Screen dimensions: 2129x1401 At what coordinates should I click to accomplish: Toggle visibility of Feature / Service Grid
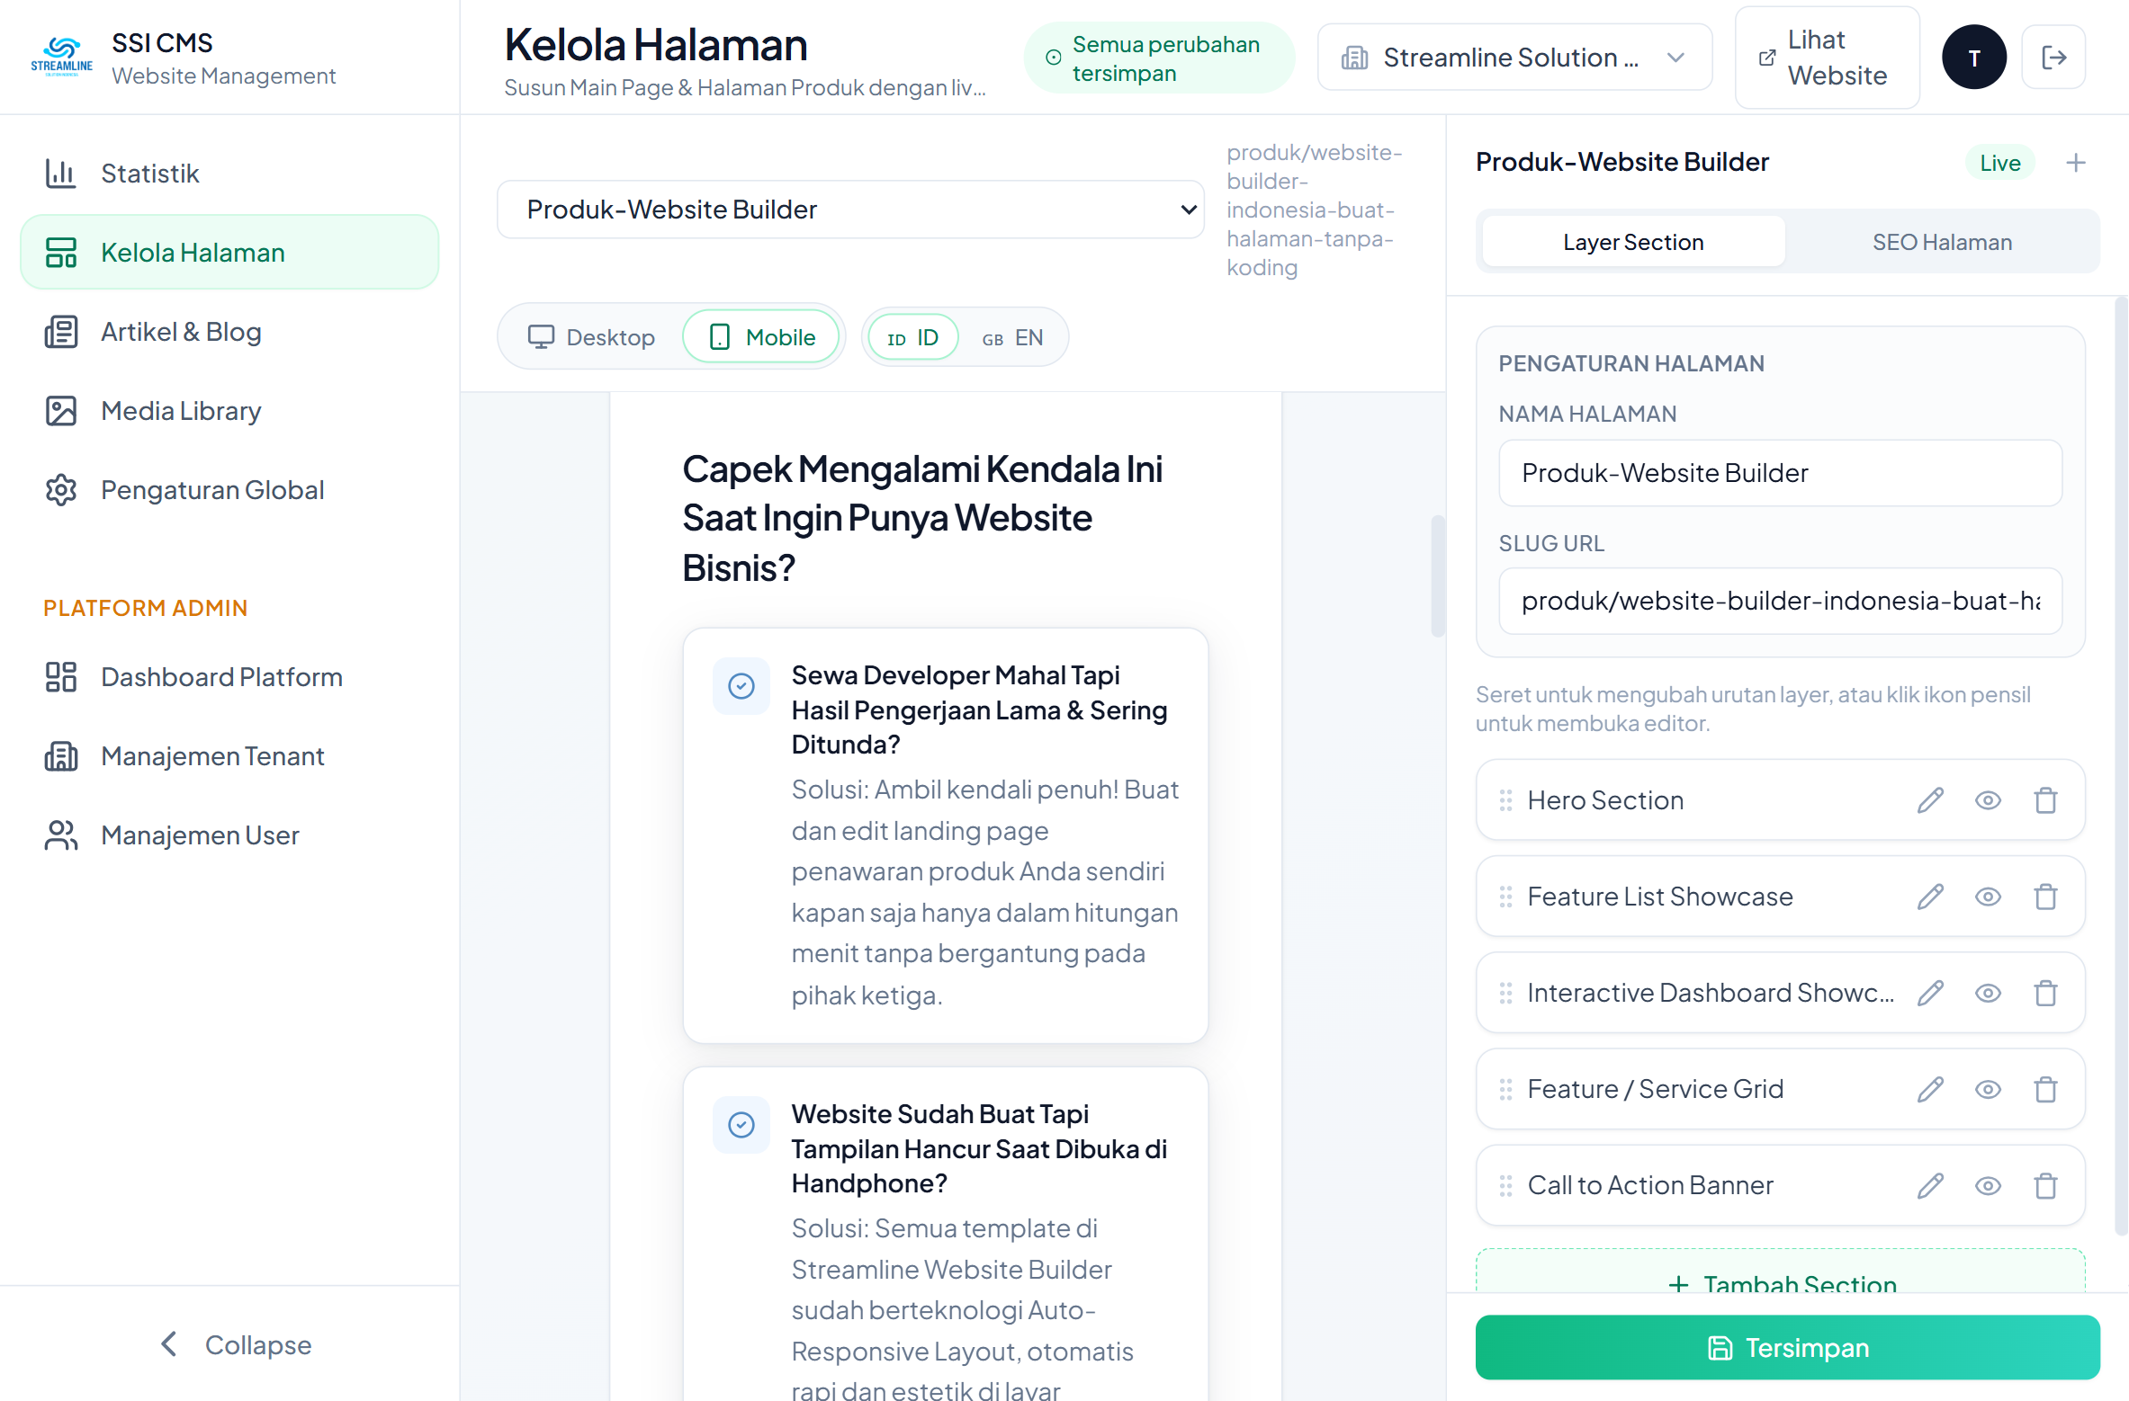point(1988,1089)
